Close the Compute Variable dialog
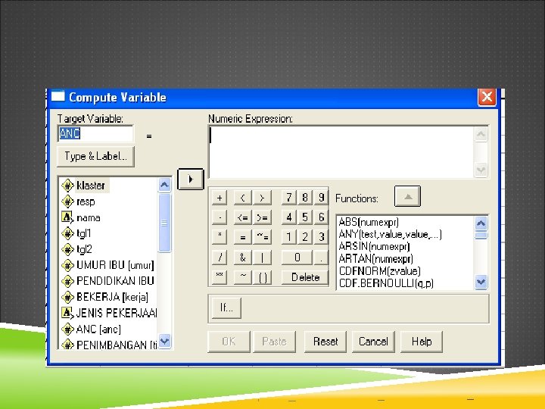This screenshot has height=409, width=545. coord(487,97)
